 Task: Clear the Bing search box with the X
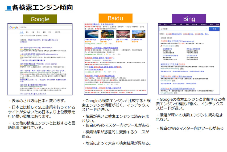(206, 29)
